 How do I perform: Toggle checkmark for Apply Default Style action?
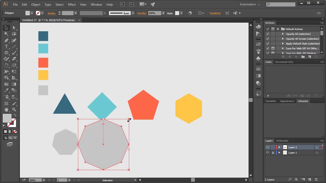pos(267,43)
